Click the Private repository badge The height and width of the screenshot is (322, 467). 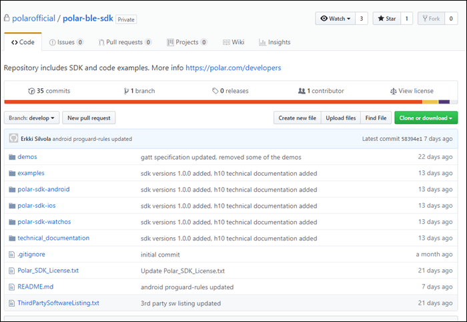(x=126, y=19)
